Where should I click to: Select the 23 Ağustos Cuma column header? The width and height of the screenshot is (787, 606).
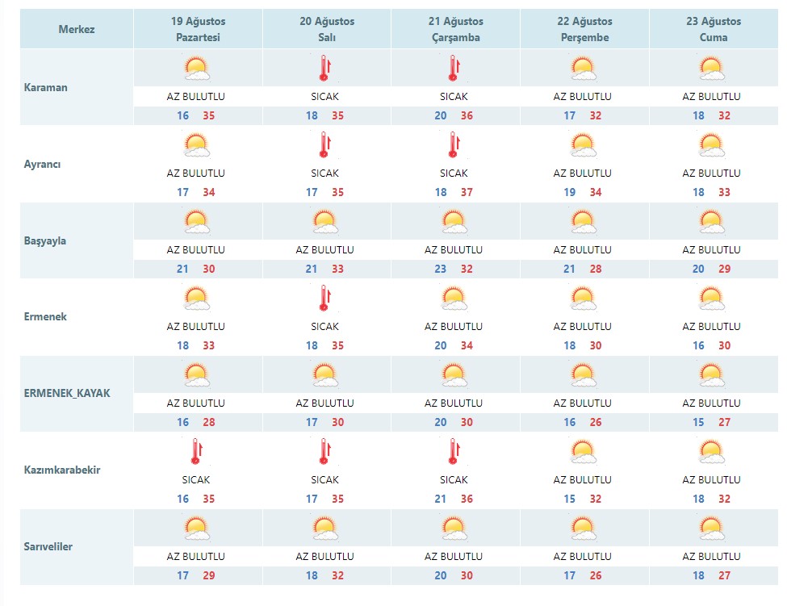pos(714,29)
